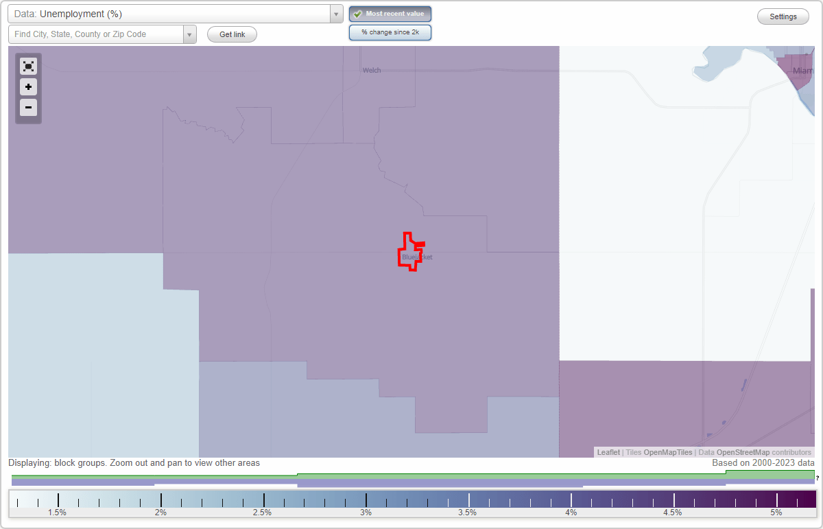This screenshot has width=823, height=529.
Task: Zoom in with the plus button
Action: 28,86
